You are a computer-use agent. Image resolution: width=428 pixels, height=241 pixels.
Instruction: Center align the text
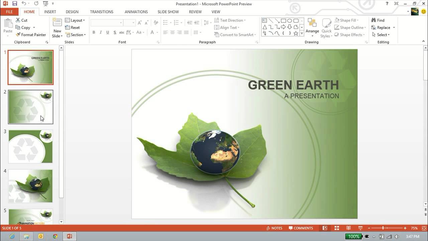(172, 32)
